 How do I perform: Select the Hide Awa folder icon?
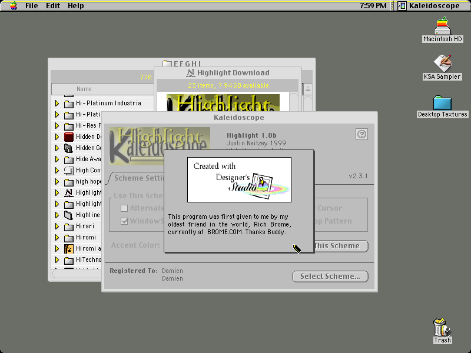[x=69, y=159]
